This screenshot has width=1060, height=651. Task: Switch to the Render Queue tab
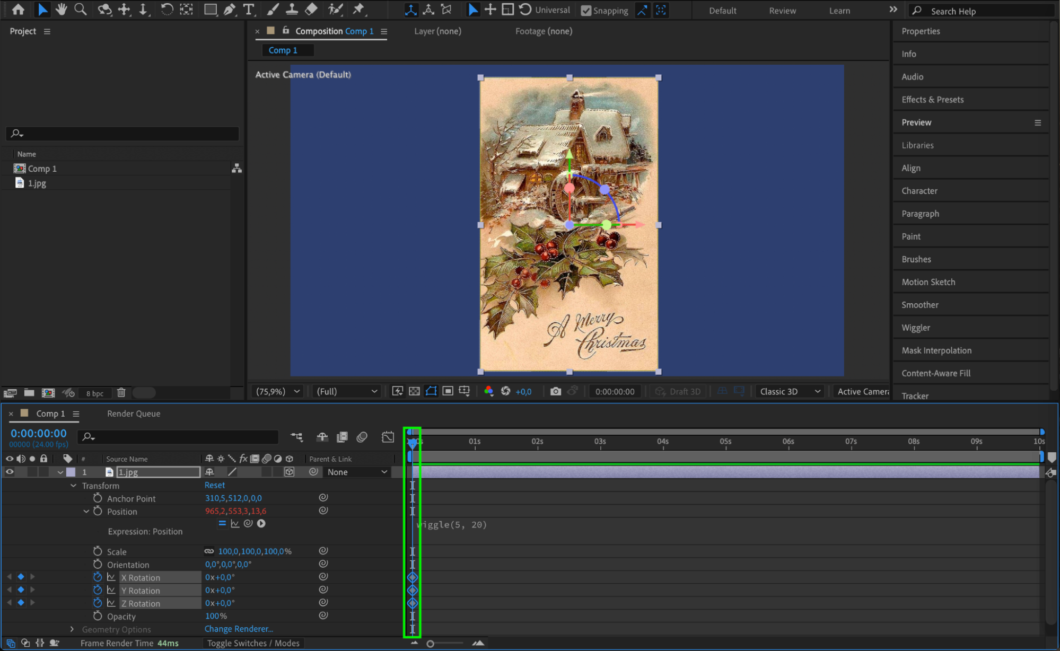(x=134, y=414)
